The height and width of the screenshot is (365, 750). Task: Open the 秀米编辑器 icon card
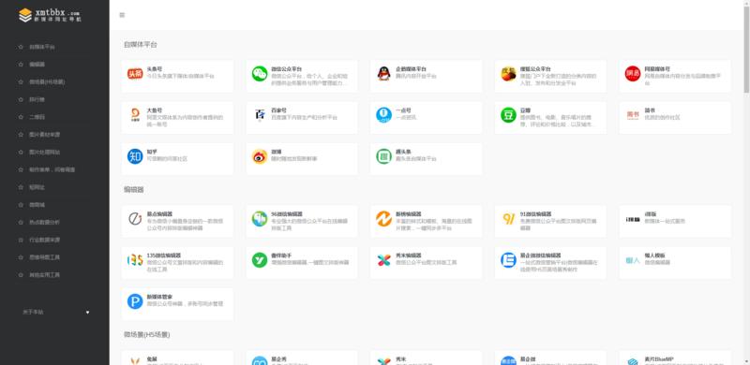pos(427,263)
